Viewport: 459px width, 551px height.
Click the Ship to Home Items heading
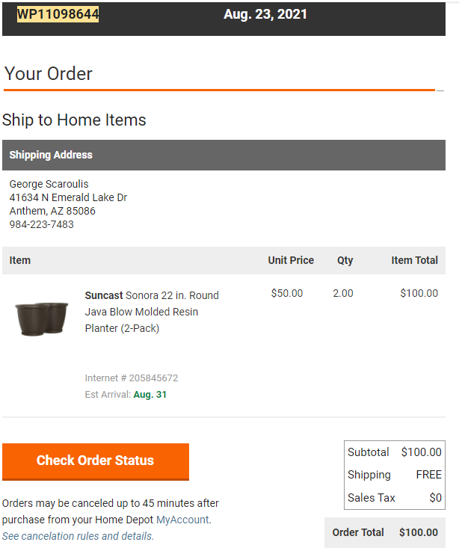point(74,120)
